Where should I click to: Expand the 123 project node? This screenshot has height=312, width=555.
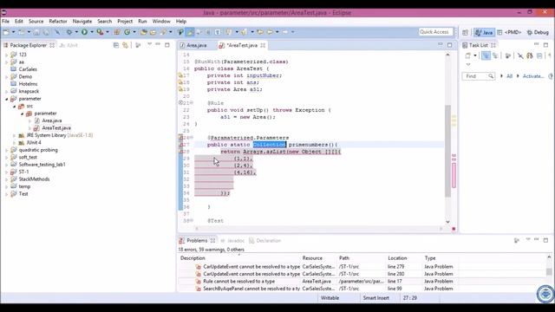pos(6,55)
